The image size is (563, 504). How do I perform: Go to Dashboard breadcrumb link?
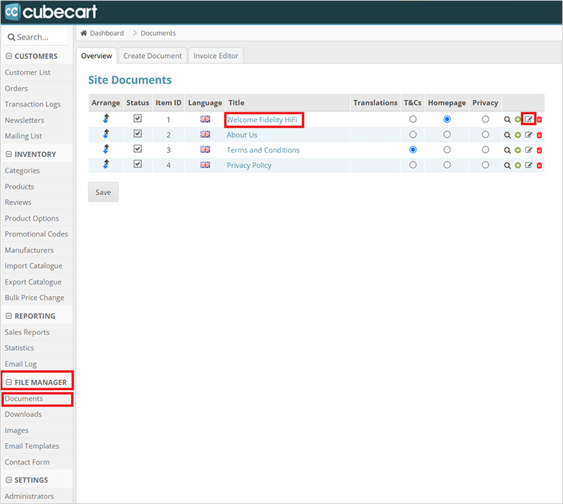107,33
